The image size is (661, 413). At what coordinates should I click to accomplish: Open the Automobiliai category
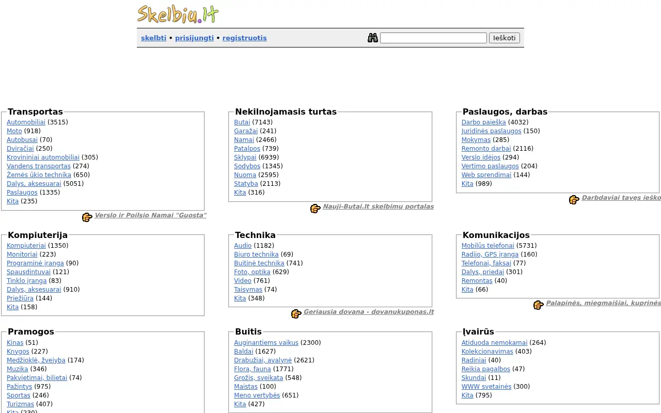pyautogui.click(x=26, y=122)
